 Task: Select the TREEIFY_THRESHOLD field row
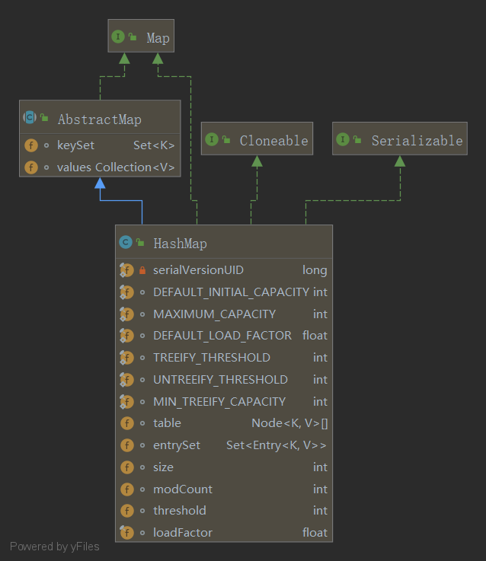coord(223,358)
